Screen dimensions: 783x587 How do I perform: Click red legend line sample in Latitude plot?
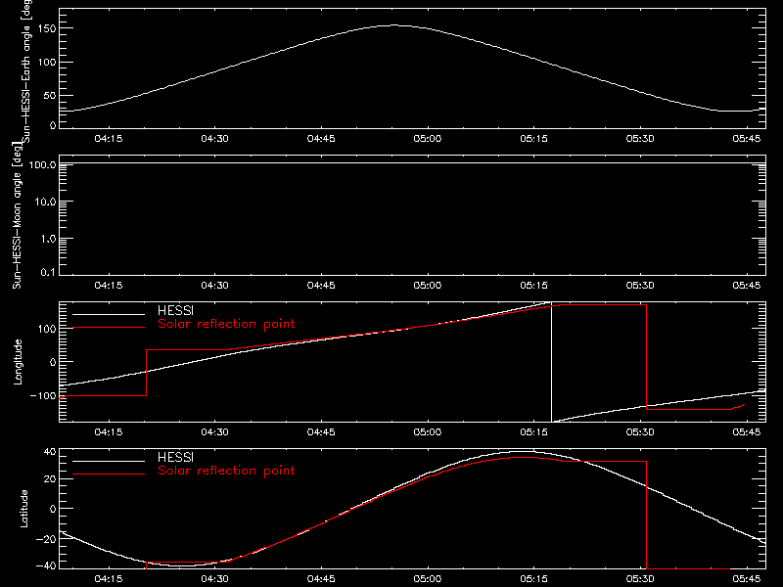coord(109,474)
